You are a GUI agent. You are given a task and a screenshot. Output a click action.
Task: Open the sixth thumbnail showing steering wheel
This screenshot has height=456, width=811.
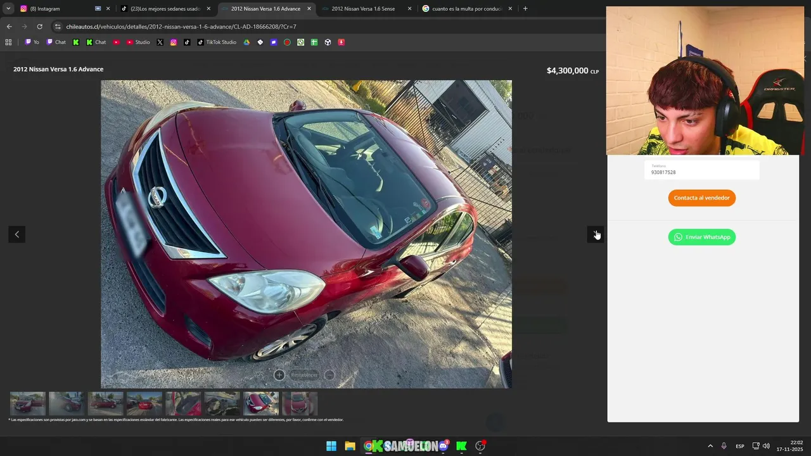click(222, 403)
